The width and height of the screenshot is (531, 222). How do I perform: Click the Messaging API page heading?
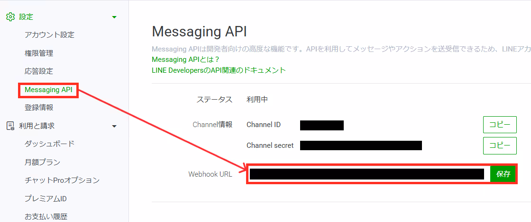(199, 32)
